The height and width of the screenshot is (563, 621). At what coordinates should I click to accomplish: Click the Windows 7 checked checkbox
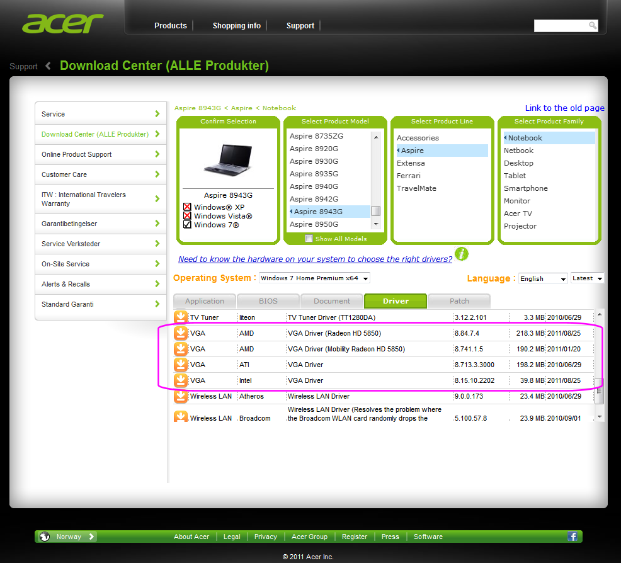coord(187,224)
